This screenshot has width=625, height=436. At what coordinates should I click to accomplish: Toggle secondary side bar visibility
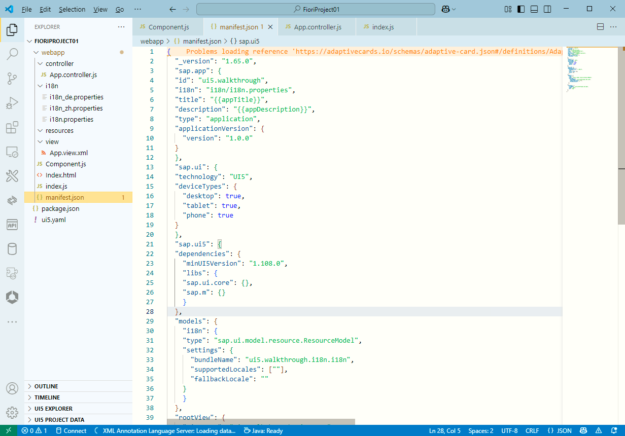547,9
